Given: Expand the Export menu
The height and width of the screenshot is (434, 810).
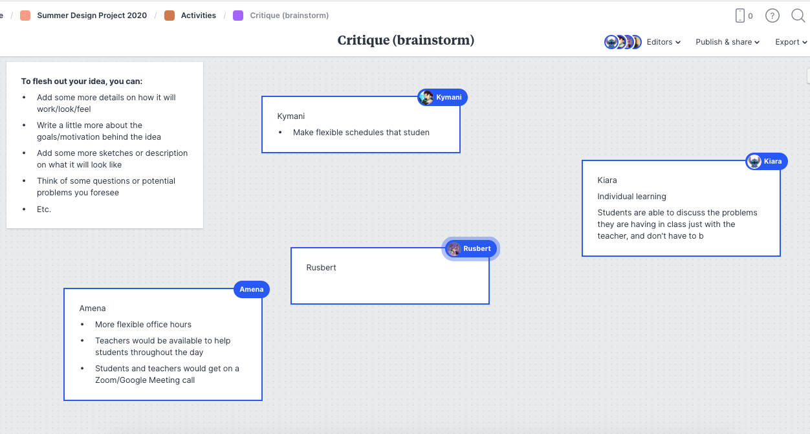Looking at the screenshot, I should pos(791,42).
